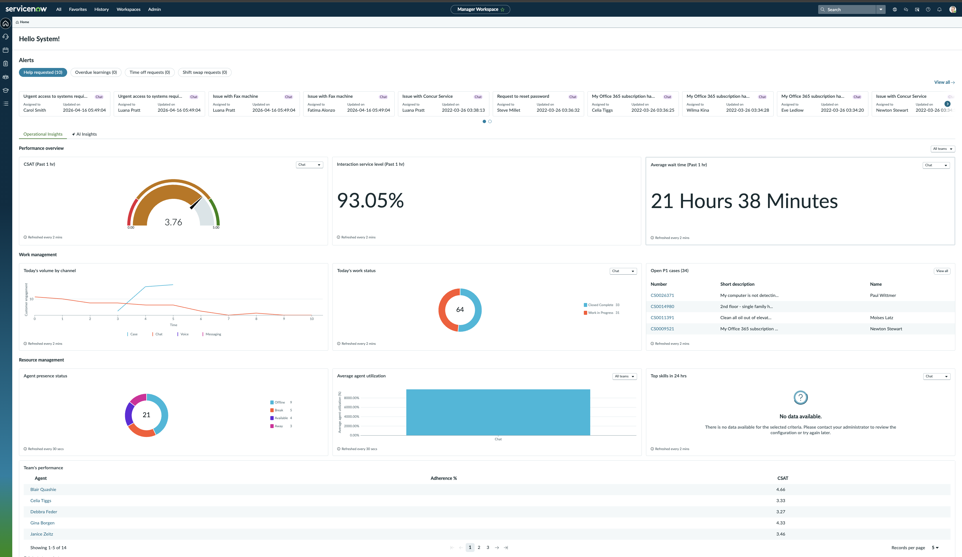
Task: Open Chat dropdown in Today's work status
Action: (623, 271)
